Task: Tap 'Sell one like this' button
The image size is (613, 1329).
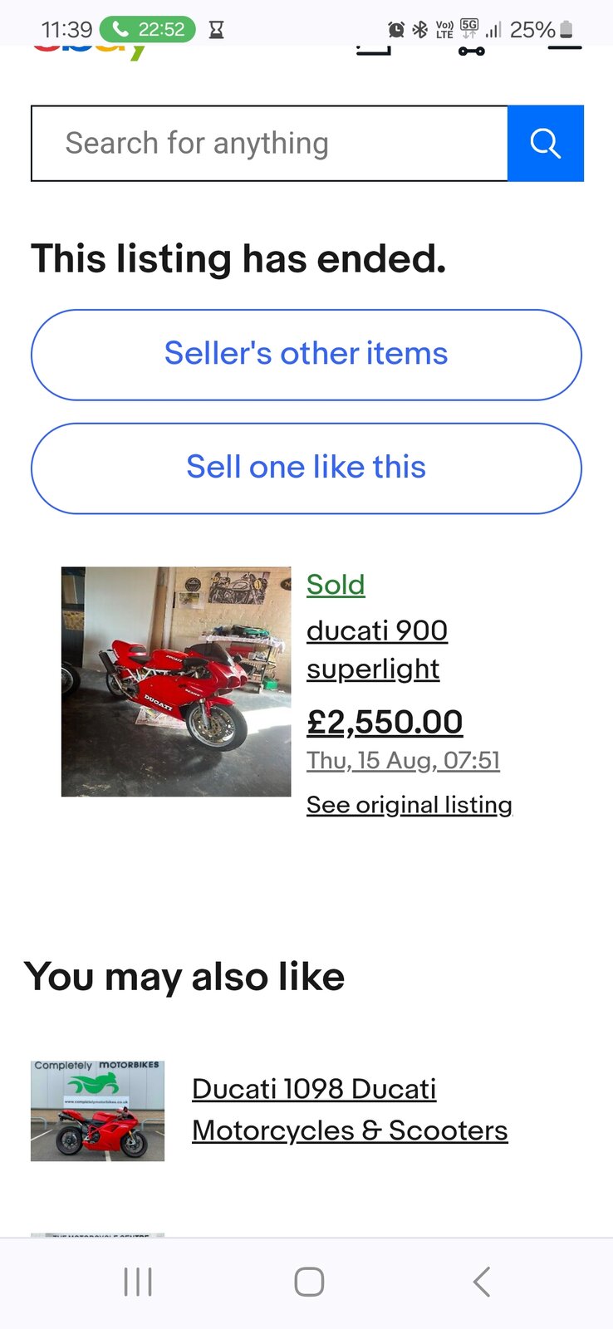Action: coord(306,468)
